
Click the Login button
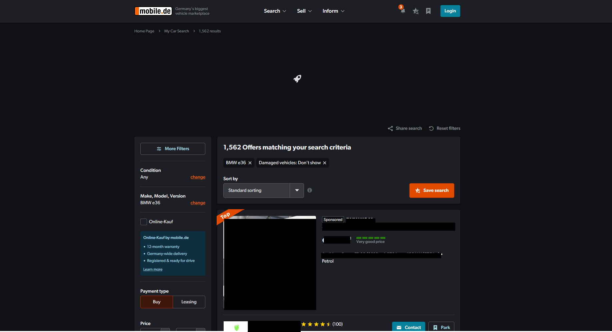(x=450, y=11)
